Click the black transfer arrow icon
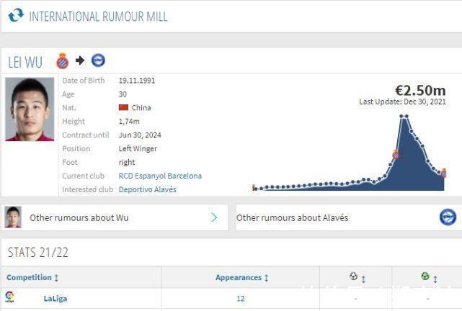462x311 pixels. point(80,60)
